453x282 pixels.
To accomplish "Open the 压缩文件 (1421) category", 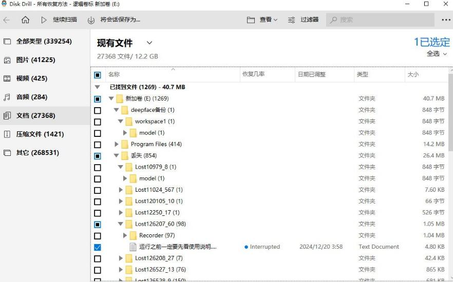I will 40,134.
